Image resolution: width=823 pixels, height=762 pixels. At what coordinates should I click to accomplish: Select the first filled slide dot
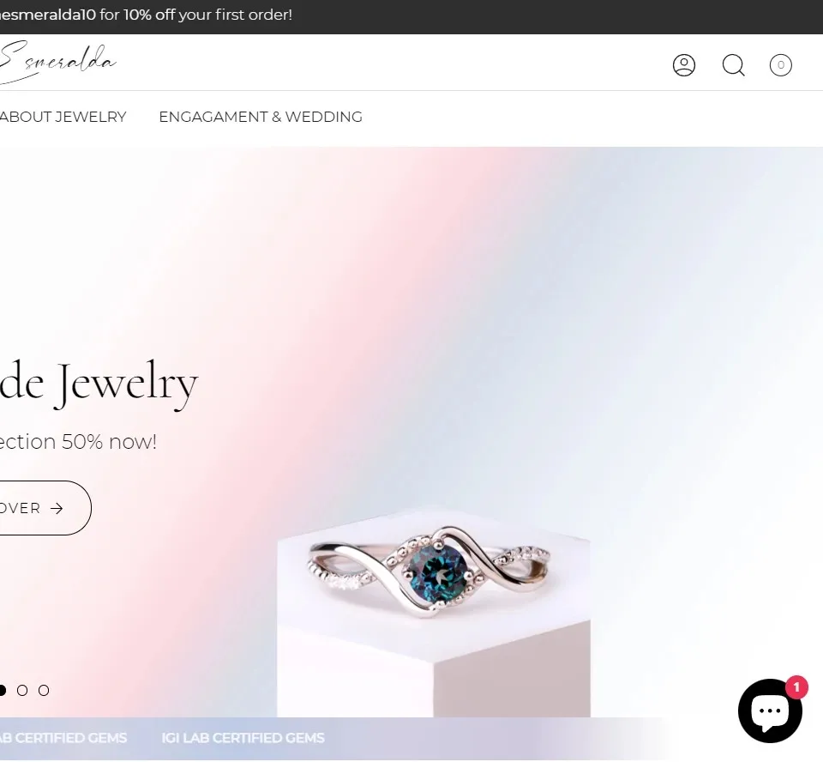coord(3,690)
